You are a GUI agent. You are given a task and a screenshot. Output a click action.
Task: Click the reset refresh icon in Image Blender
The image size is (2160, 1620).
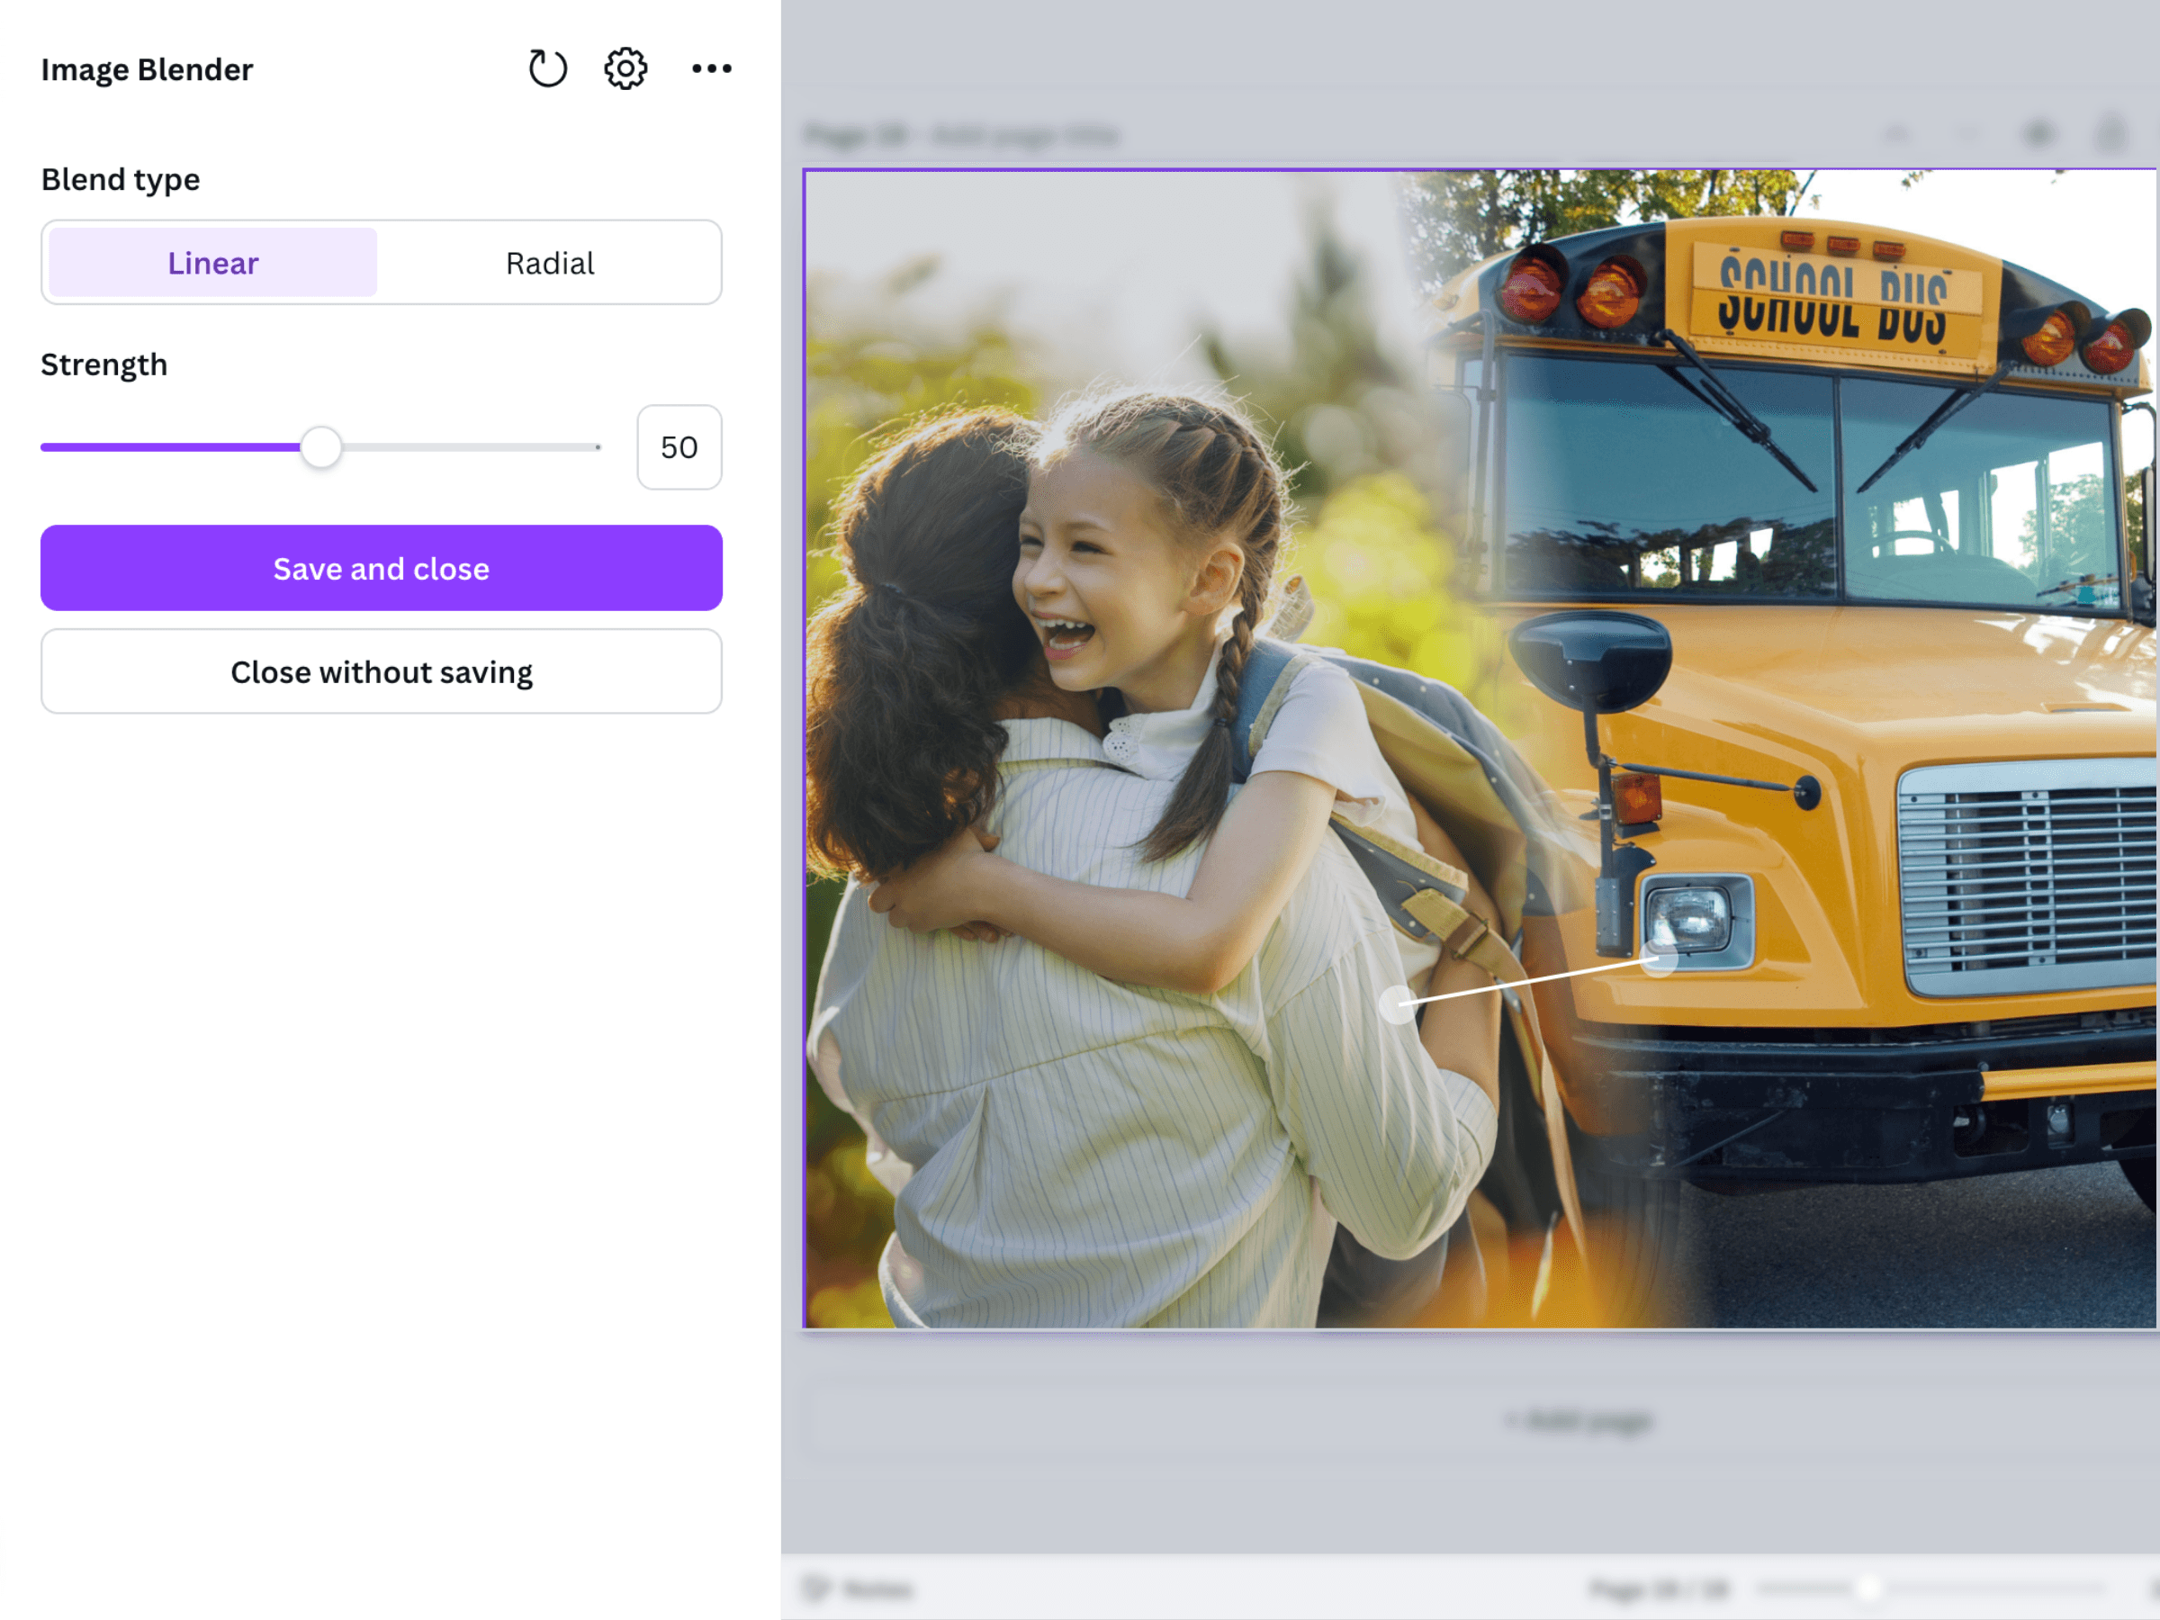(x=547, y=68)
